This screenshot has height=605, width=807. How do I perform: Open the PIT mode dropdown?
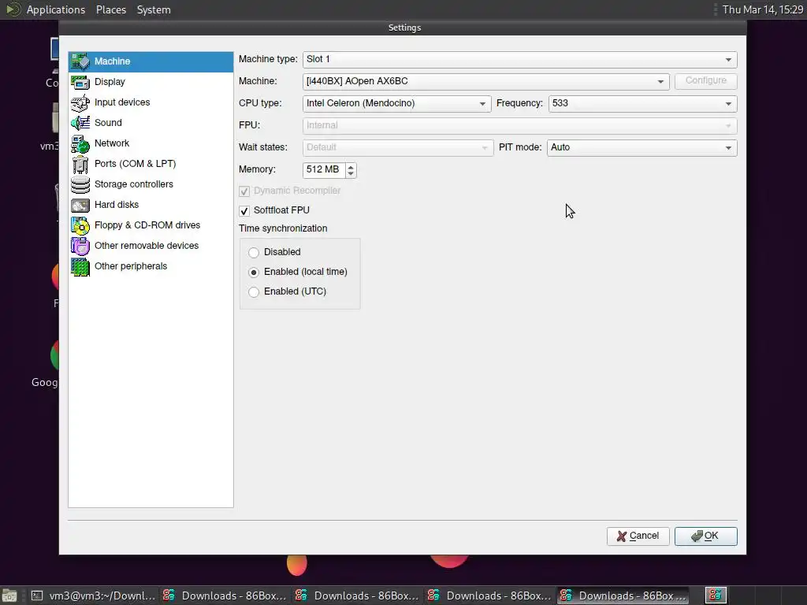[x=642, y=147]
